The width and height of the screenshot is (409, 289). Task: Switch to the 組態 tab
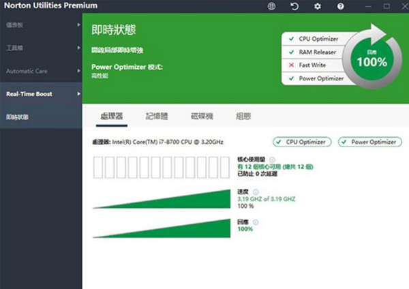point(243,117)
